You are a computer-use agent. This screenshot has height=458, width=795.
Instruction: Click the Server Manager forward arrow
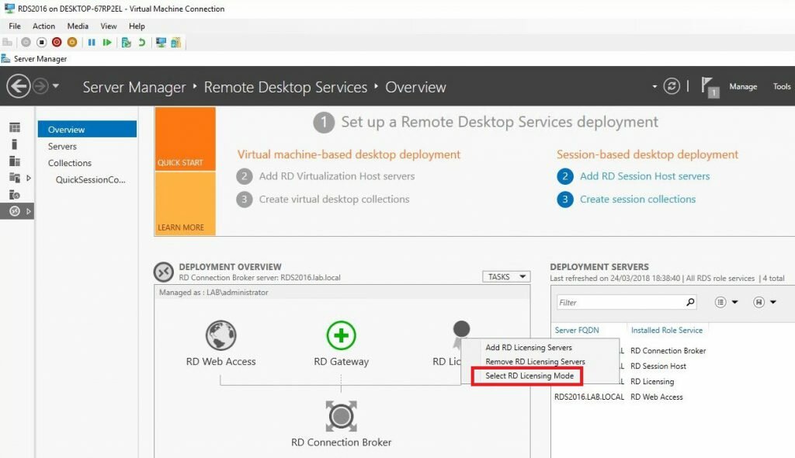click(x=40, y=86)
